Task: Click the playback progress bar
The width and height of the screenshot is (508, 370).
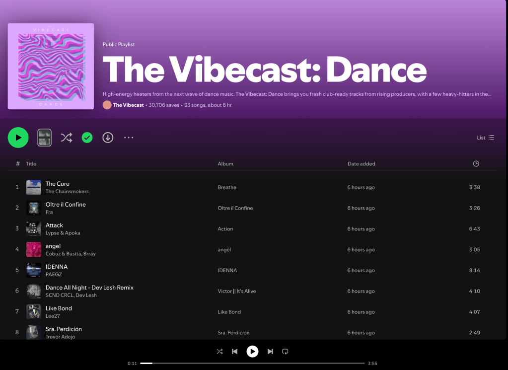Action: click(252, 363)
